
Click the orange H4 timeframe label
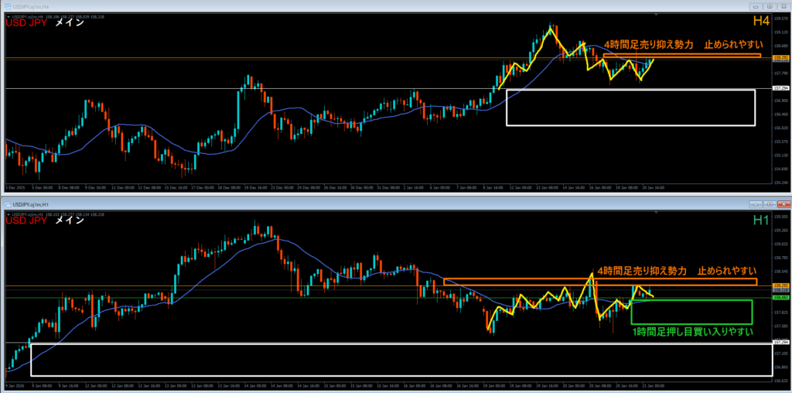[761, 21]
